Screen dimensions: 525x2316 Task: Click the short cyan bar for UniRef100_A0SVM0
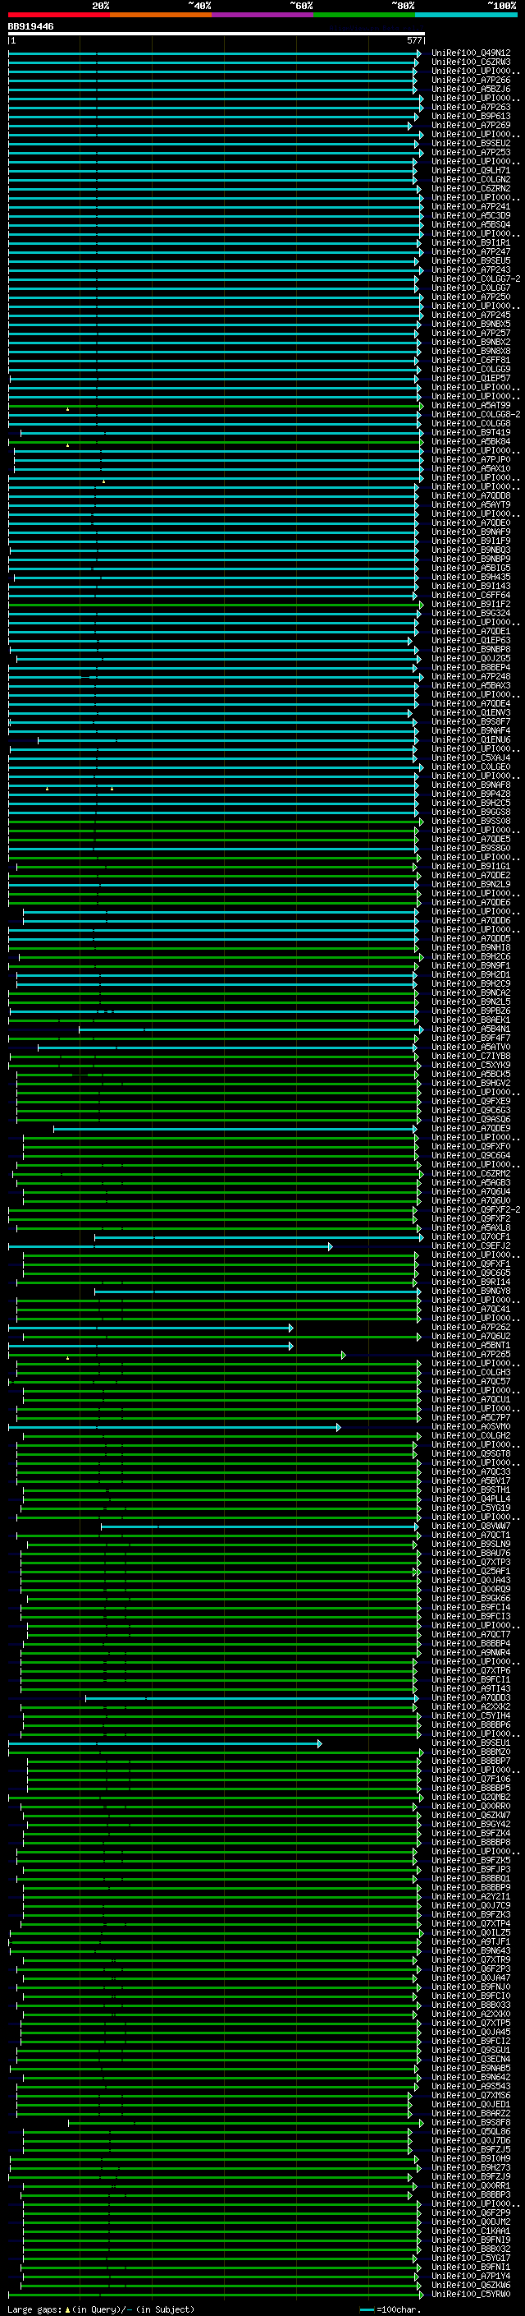point(174,1427)
